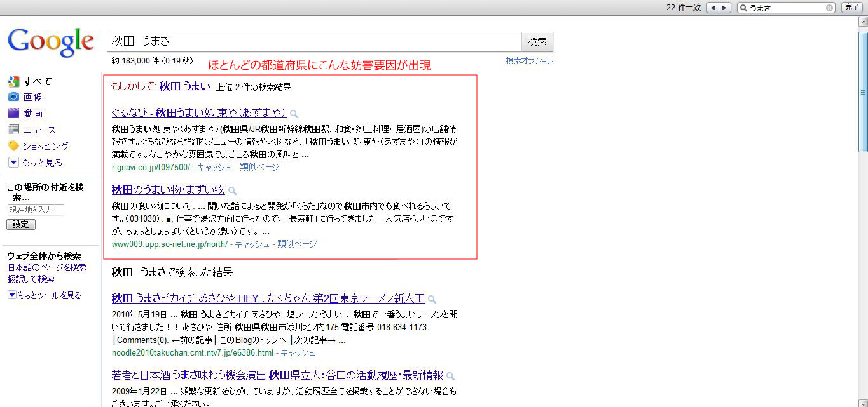Open preview magnifier beside 秋田のうまい物・まずい物
Screen dimensions: 868x407
click(233, 190)
